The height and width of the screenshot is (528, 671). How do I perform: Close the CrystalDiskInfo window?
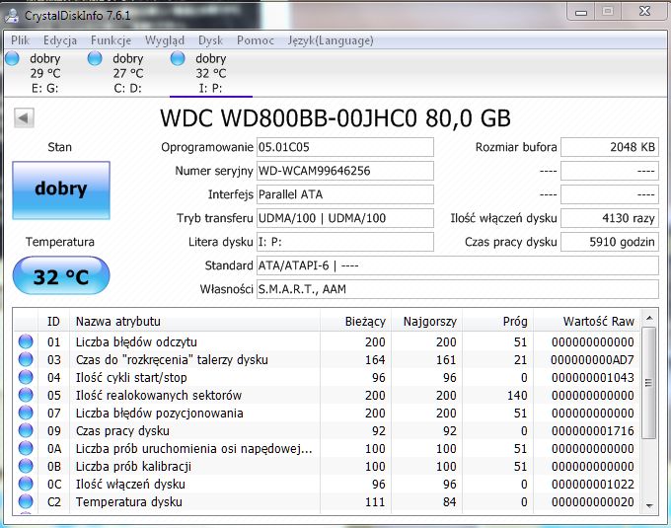[x=645, y=12]
